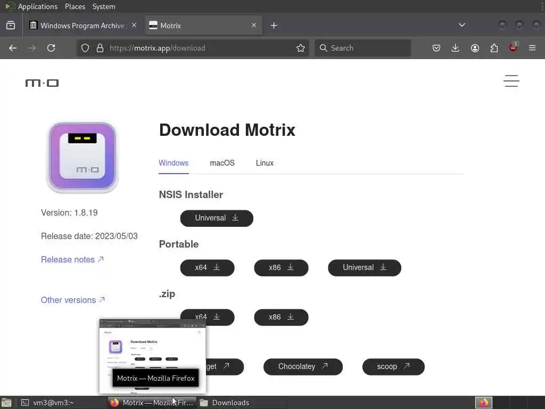Click the 'Portable' section heading
The image size is (545, 409).
(179, 244)
